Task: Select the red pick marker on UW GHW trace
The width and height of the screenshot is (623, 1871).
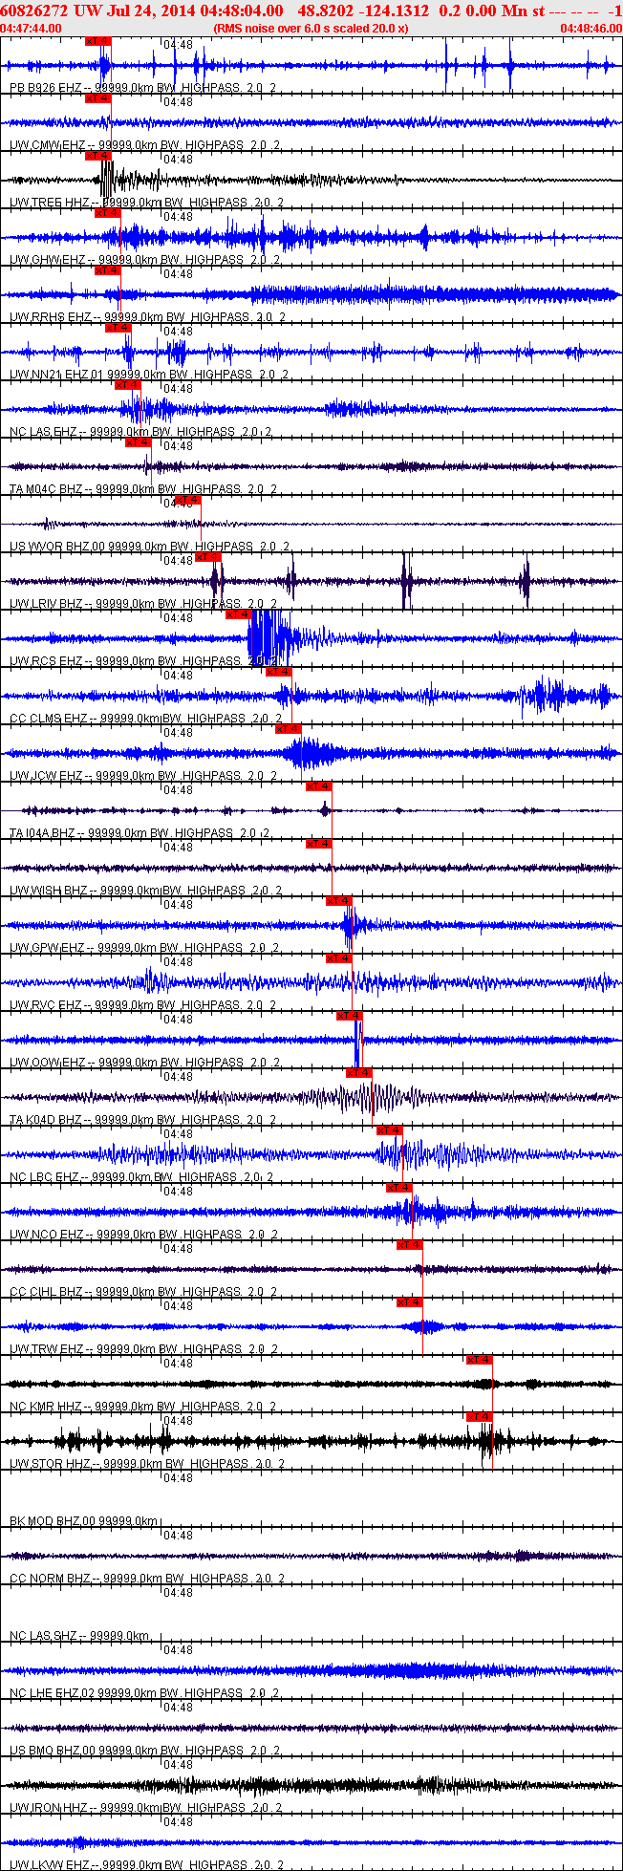Action: (108, 213)
